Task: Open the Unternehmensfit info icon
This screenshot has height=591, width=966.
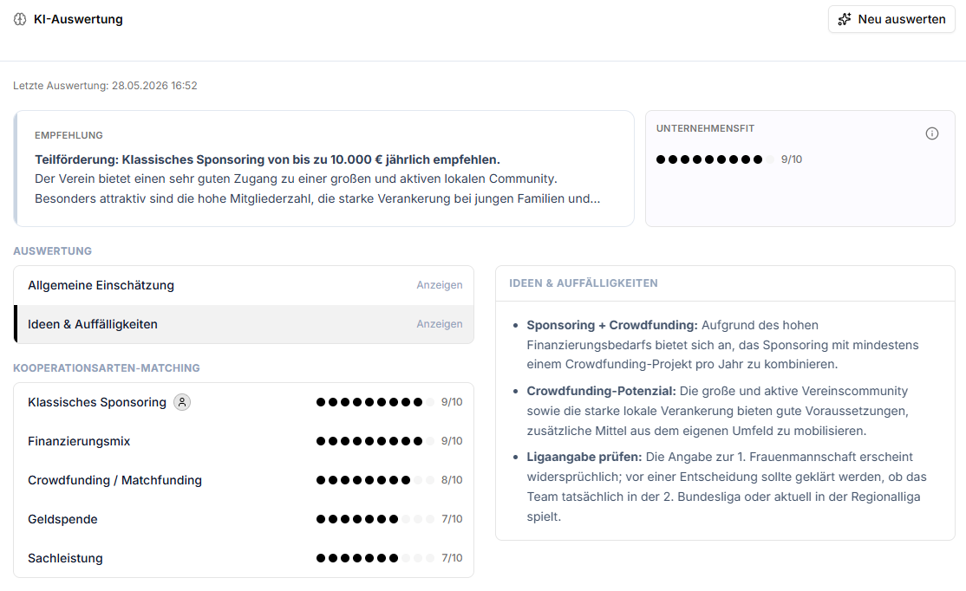Action: tap(932, 133)
